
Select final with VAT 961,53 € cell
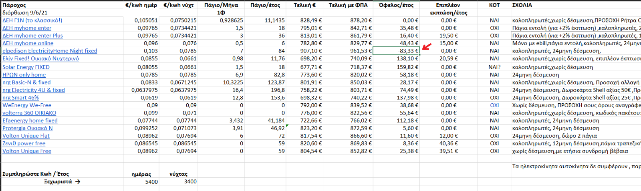(x=348, y=51)
